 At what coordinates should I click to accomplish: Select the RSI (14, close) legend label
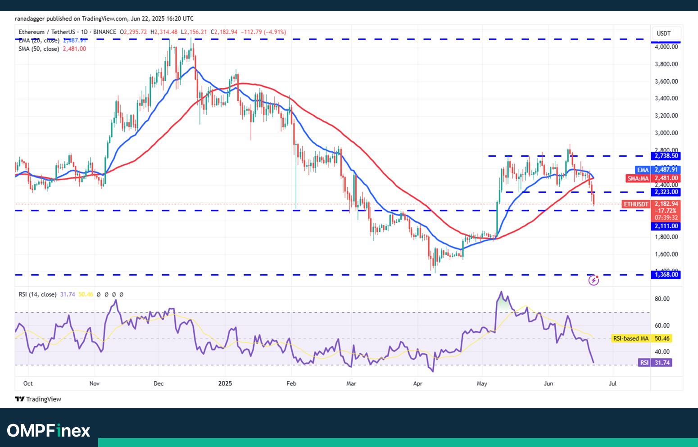coord(37,294)
